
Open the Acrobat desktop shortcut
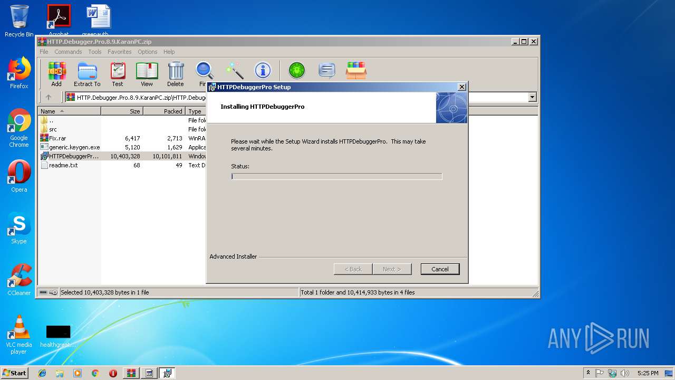(59, 20)
